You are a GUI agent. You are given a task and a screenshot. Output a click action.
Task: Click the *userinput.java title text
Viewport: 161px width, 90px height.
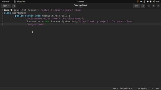coord(80,5)
